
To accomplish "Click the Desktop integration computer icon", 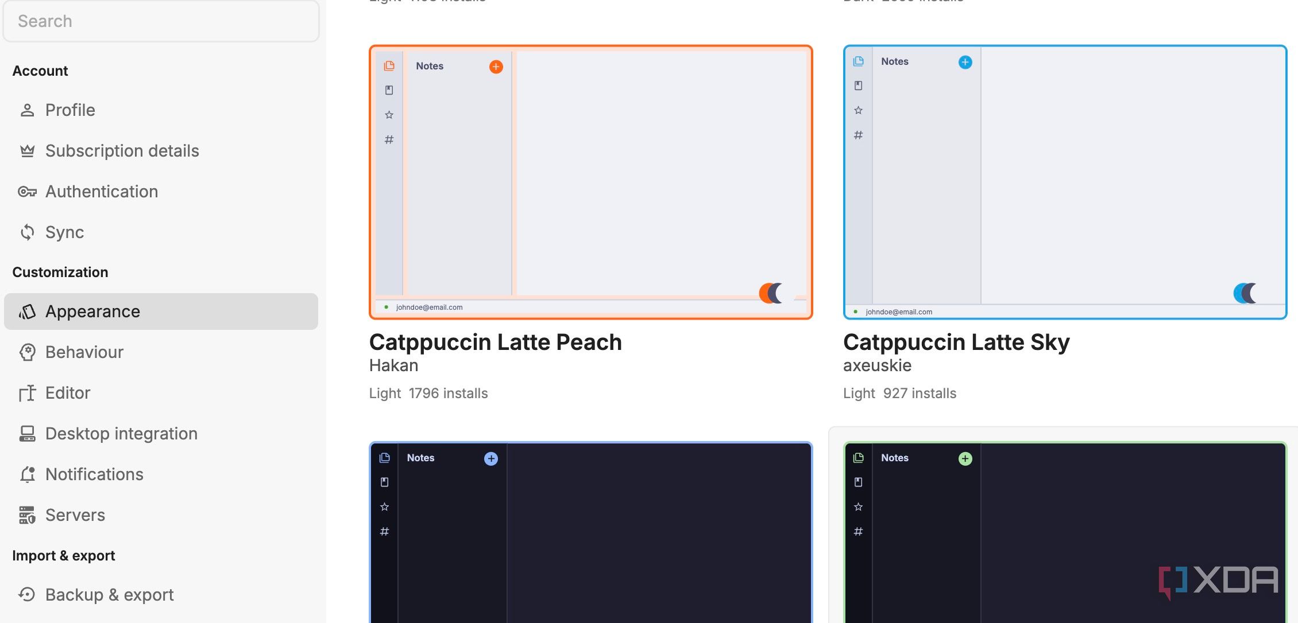I will click(27, 434).
